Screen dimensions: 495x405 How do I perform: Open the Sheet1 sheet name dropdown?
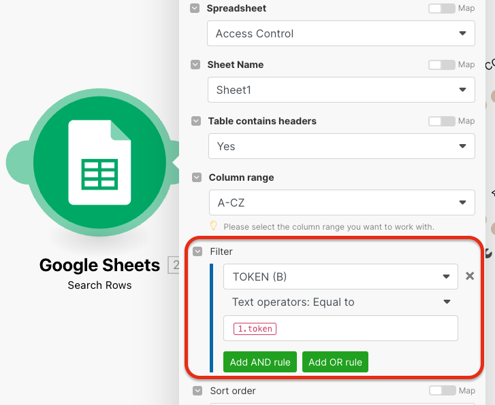click(341, 90)
